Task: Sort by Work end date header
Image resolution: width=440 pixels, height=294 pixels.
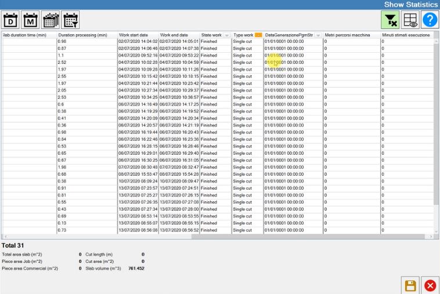Action: [x=174, y=35]
